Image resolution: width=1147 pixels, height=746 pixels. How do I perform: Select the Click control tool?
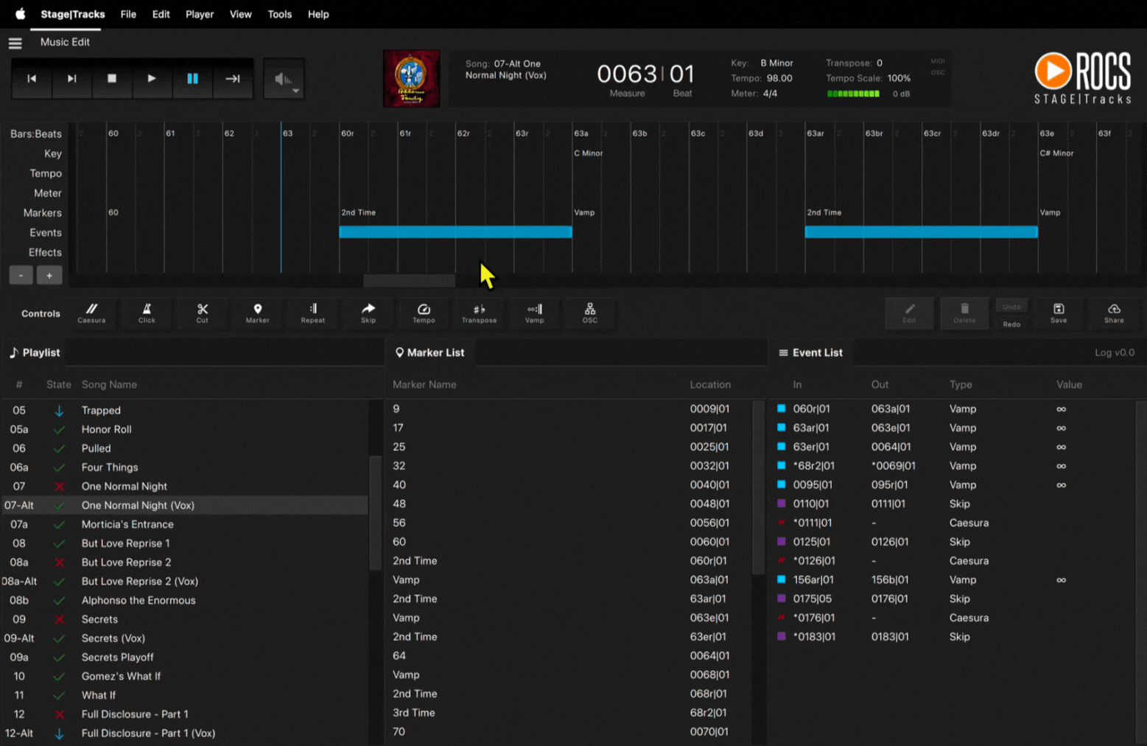click(147, 313)
